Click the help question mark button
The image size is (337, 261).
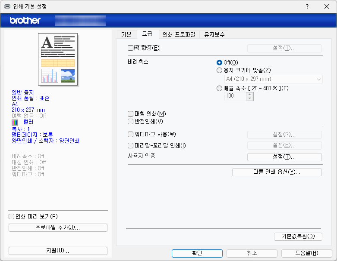coord(307,7)
